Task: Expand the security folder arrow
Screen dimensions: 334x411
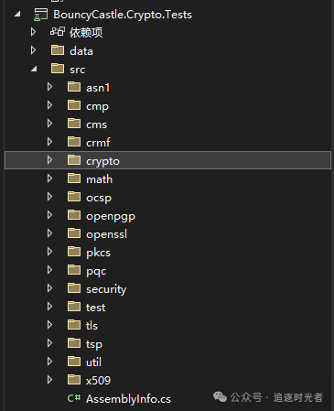Action: (x=49, y=288)
